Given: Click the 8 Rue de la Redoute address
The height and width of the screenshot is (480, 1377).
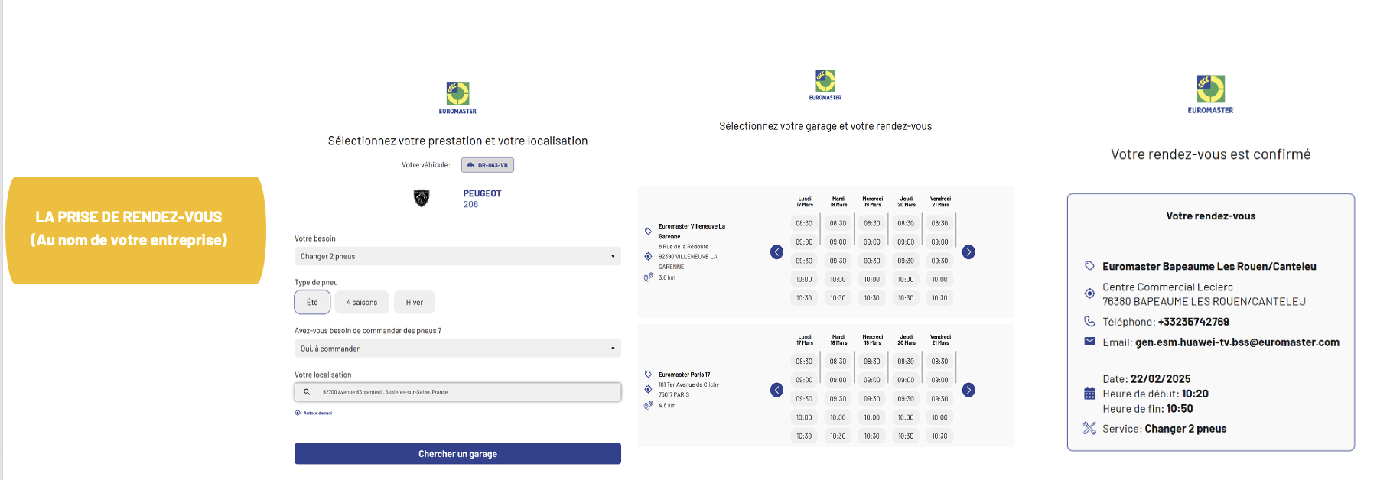Looking at the screenshot, I should (683, 247).
